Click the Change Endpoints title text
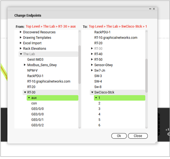 click(28, 15)
